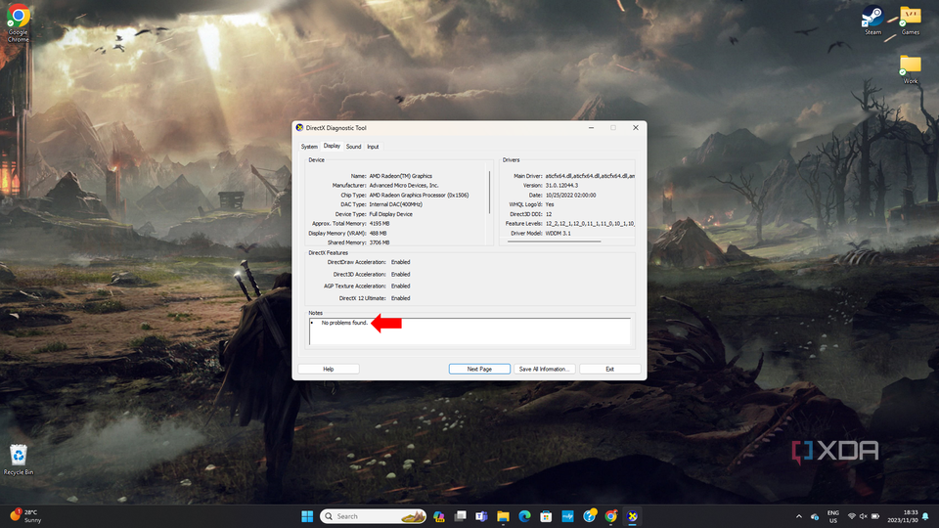Click the Next Page button
939x528 pixels.
(479, 370)
